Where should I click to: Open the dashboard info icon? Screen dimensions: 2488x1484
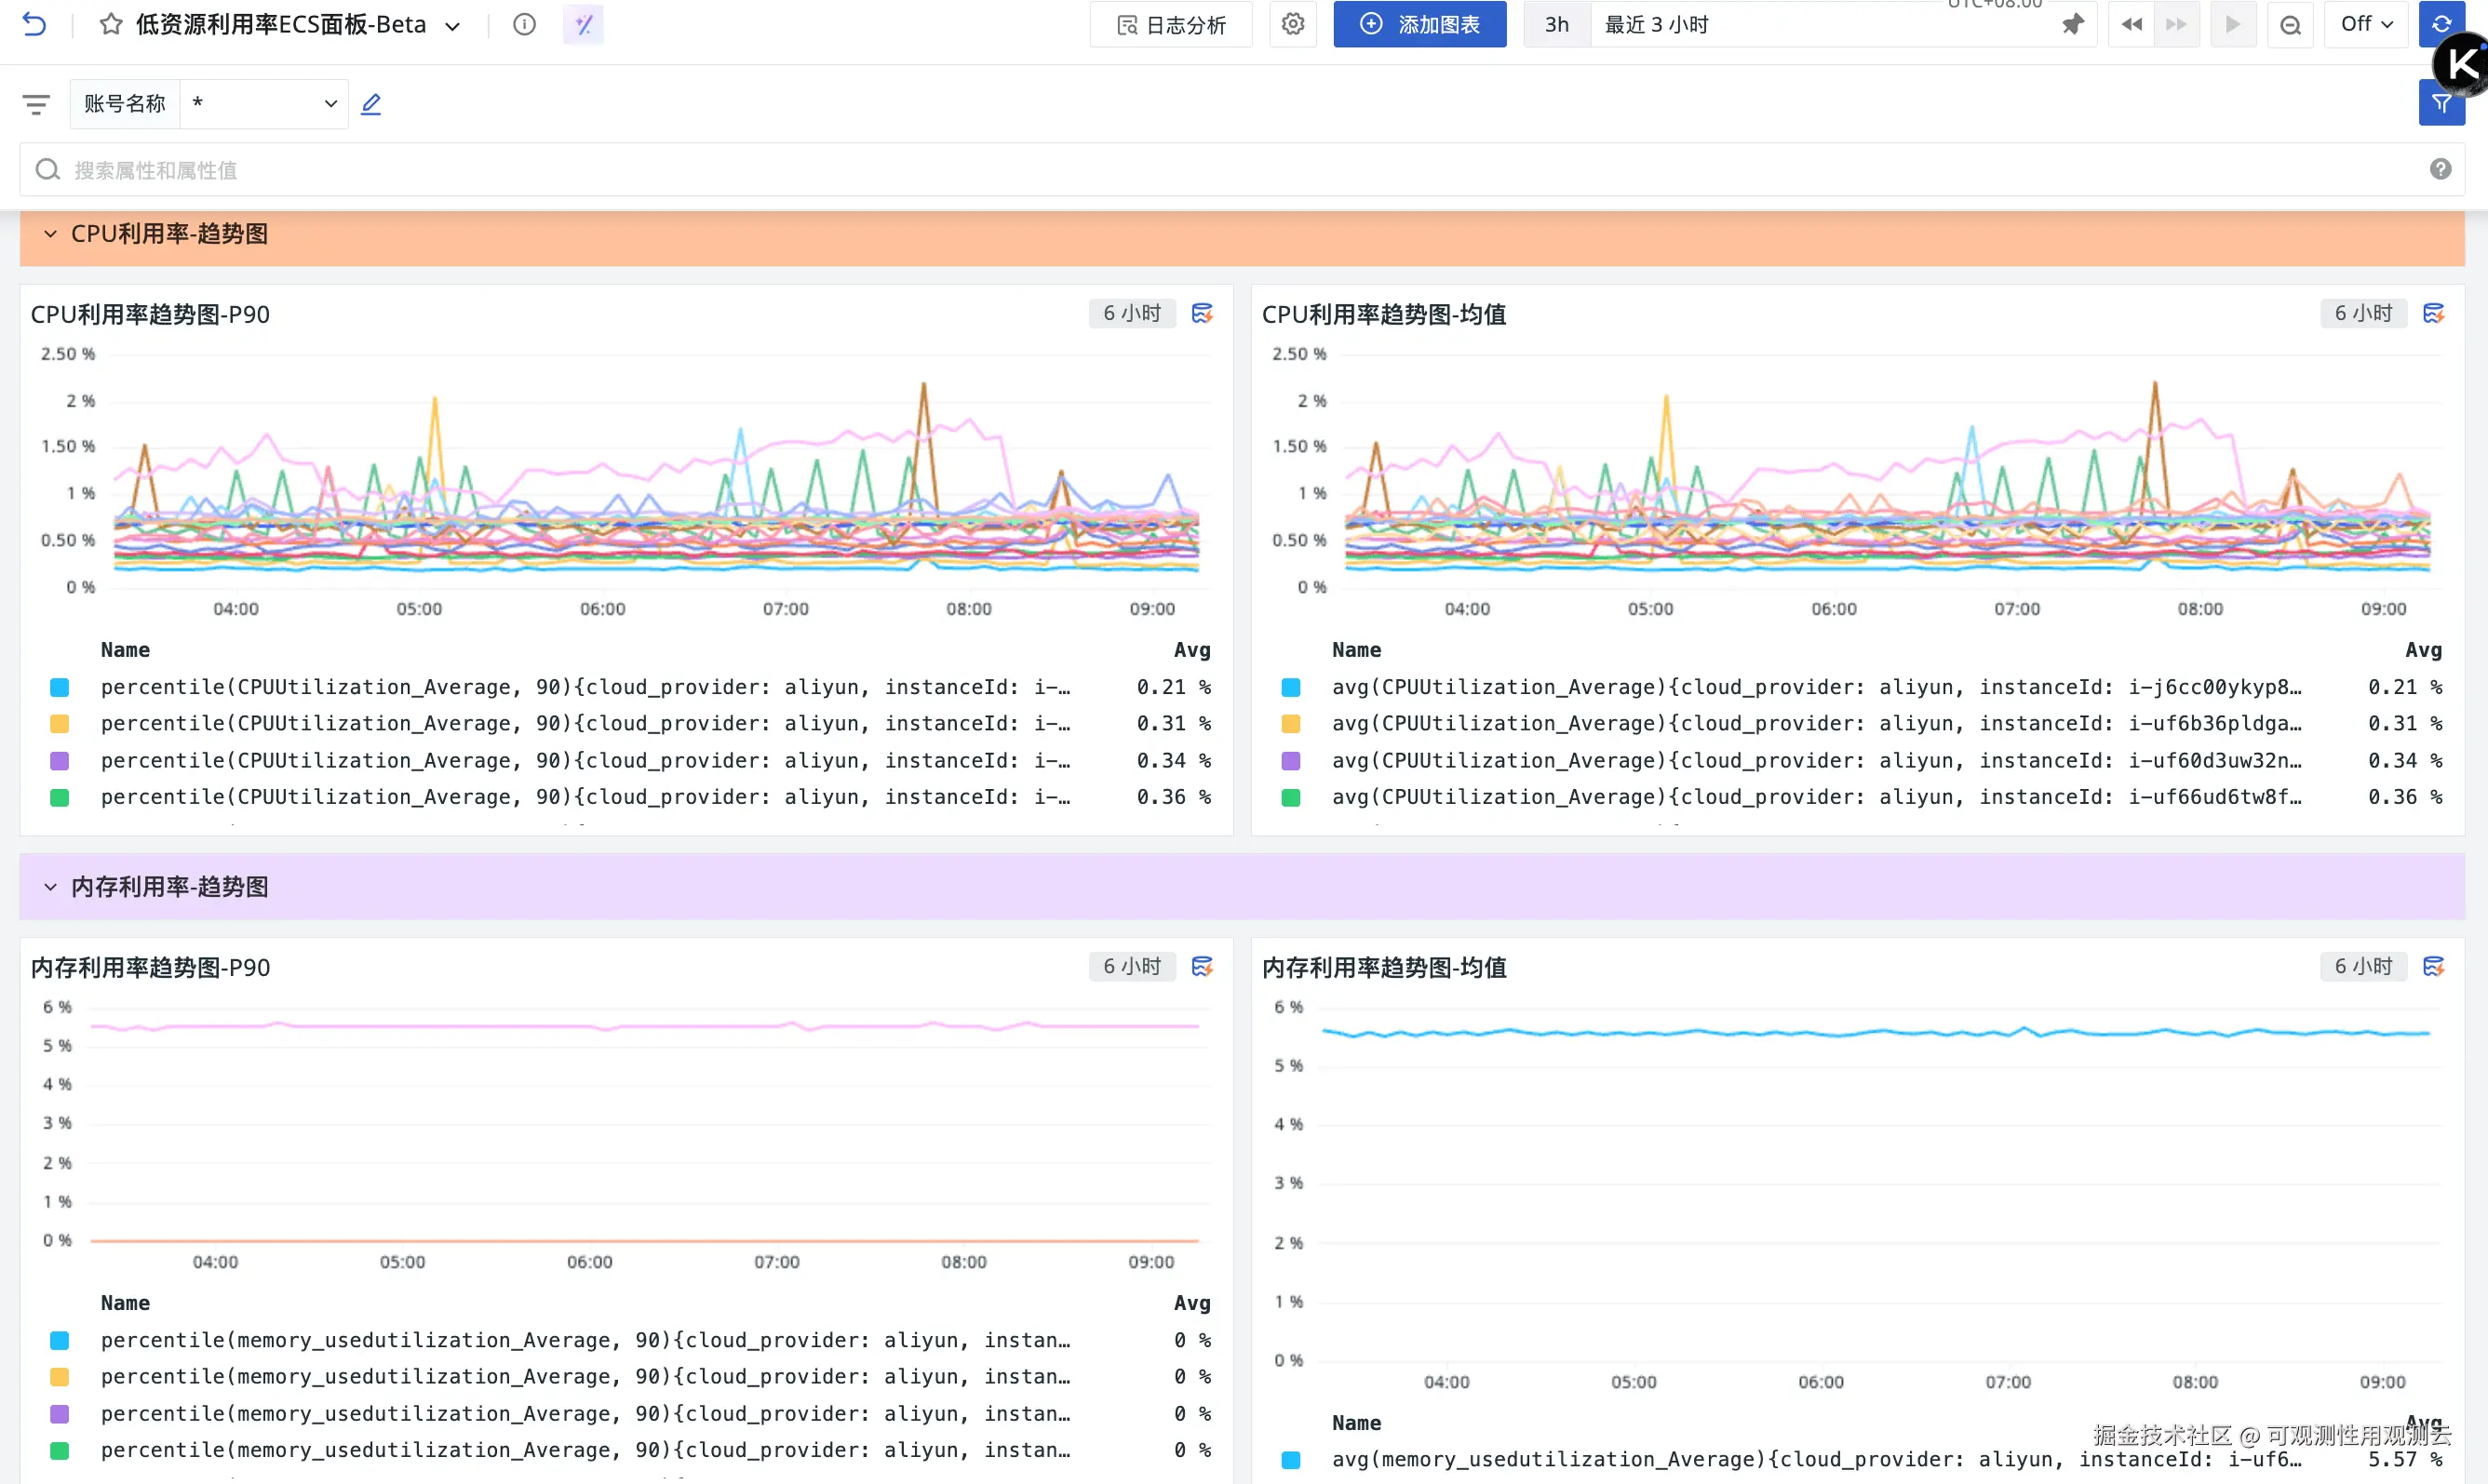(524, 24)
